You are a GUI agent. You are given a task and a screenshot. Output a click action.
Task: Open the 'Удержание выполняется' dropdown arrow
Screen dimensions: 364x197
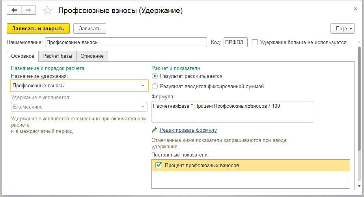pos(143,107)
